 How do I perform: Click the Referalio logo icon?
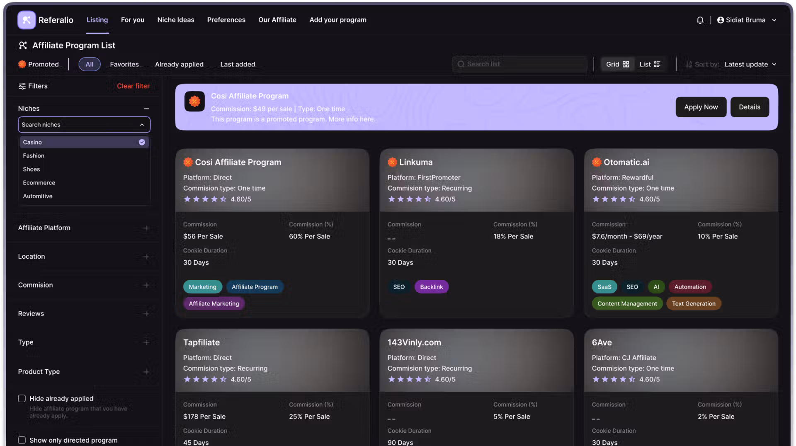point(27,20)
